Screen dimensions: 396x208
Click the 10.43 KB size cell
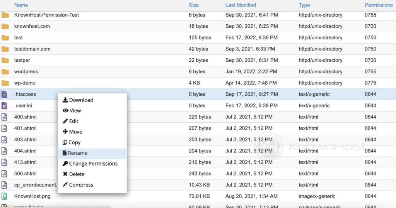[199, 185]
